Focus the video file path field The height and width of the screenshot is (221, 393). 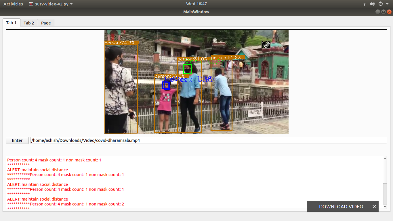point(209,140)
